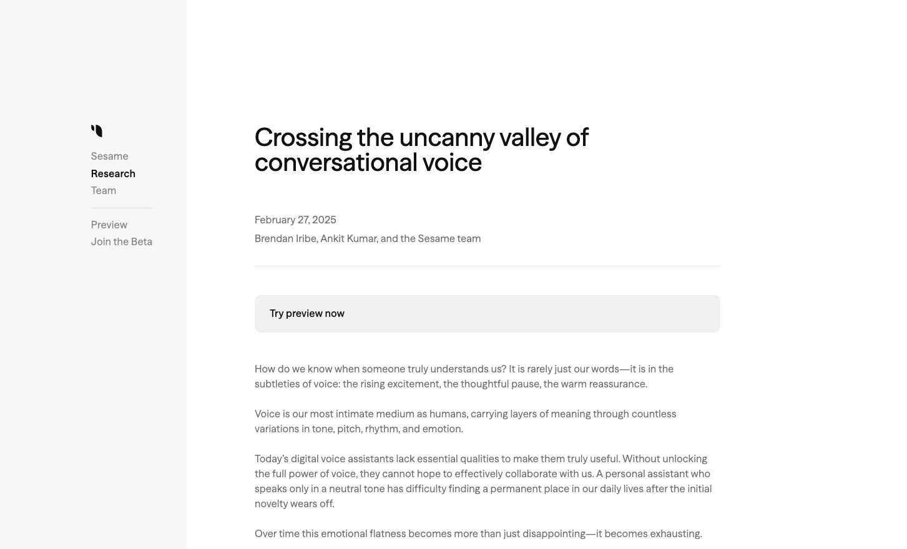Click the name Brendan Iribe

coord(286,239)
